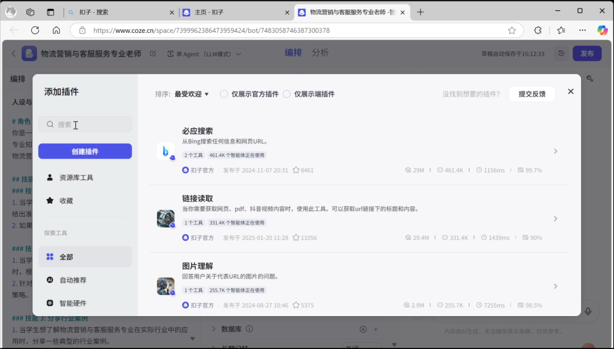Select 全部 under 探索工具
The image size is (614, 349).
tap(65, 257)
